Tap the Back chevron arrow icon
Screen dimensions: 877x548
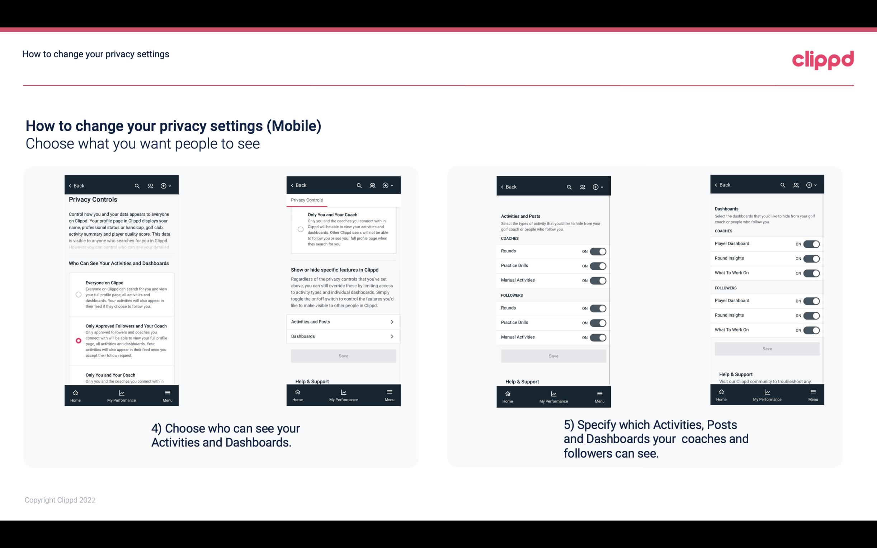point(70,186)
